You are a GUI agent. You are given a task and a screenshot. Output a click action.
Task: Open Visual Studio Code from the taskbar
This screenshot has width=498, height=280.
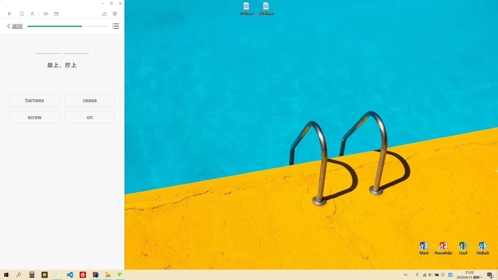70,275
